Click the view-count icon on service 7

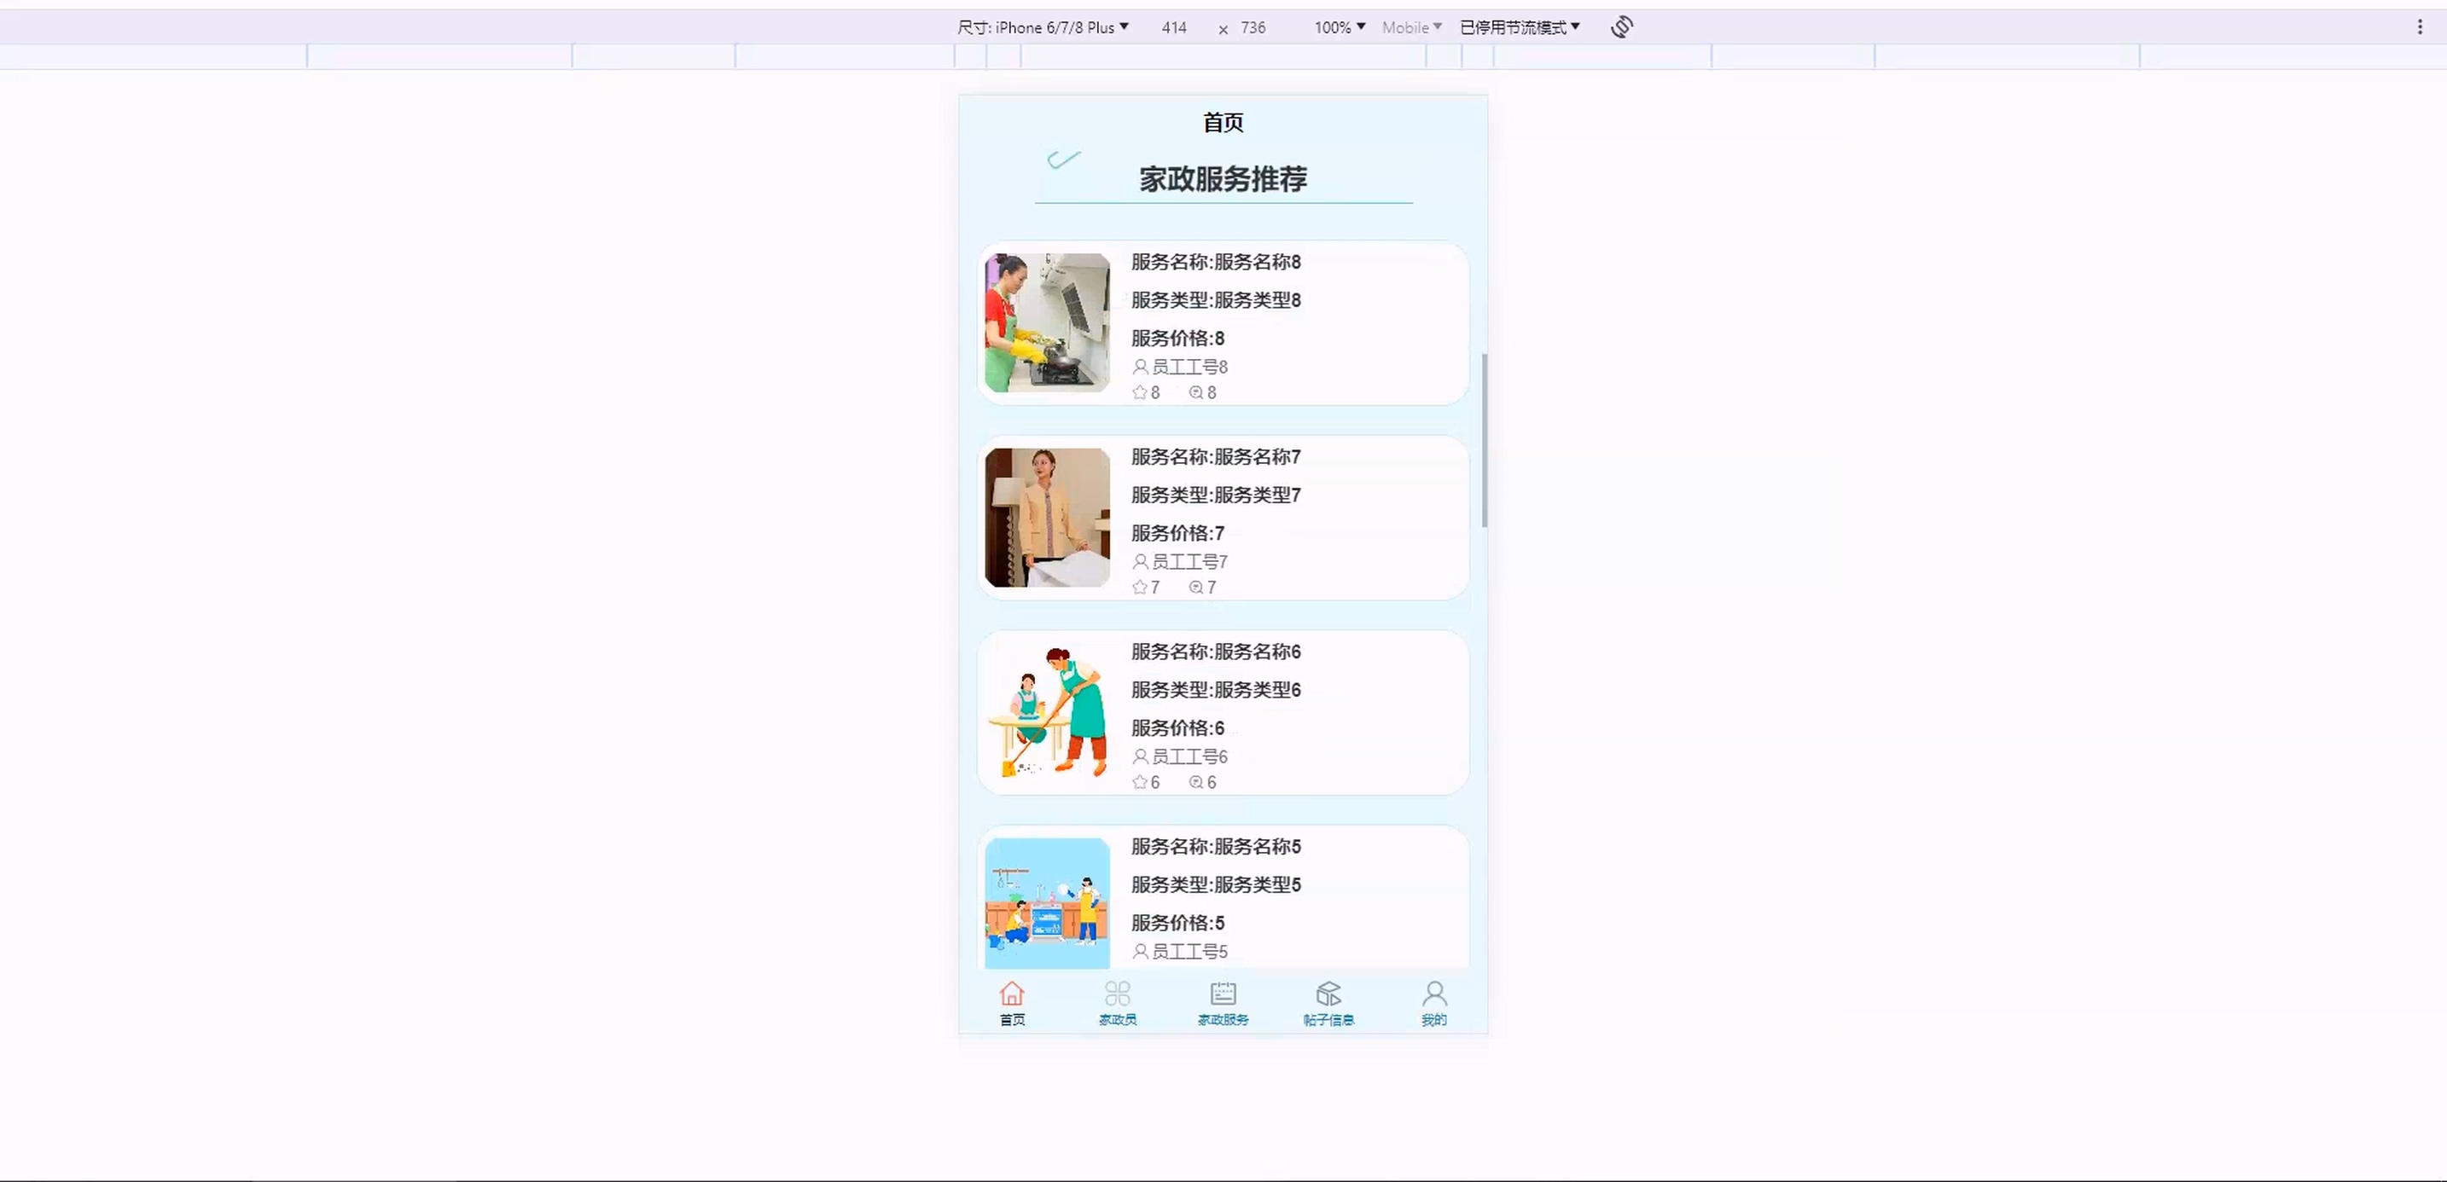(x=1196, y=587)
